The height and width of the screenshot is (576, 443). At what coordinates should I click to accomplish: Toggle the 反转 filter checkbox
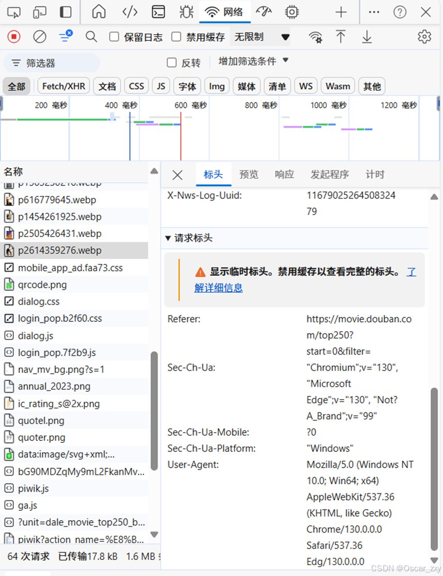tap(171, 62)
